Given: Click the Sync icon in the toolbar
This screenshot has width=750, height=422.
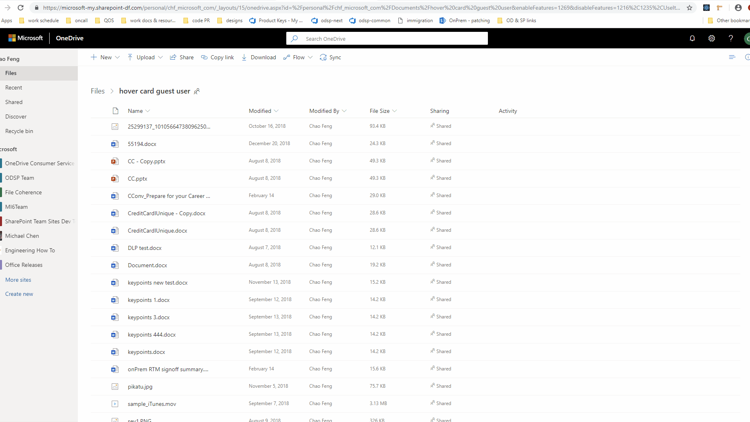Looking at the screenshot, I should click(x=323, y=57).
